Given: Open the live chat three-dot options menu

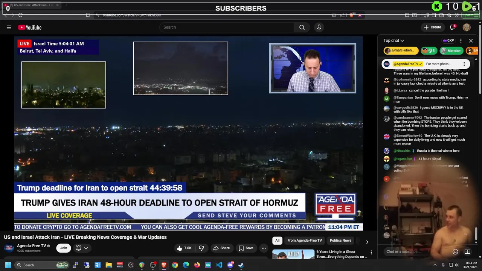Looking at the screenshot, I should tap(461, 41).
